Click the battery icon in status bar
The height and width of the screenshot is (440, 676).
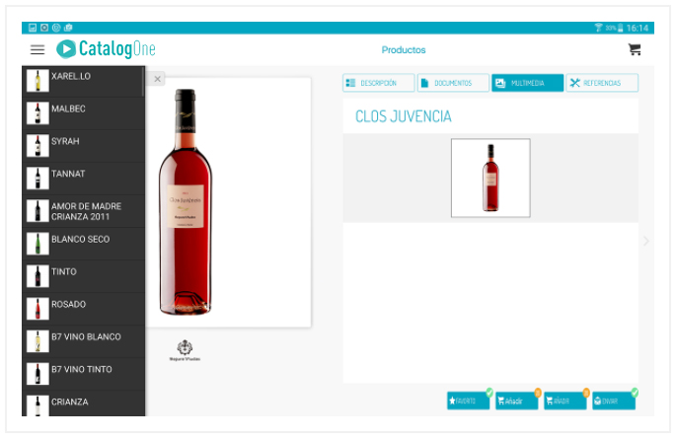click(620, 28)
